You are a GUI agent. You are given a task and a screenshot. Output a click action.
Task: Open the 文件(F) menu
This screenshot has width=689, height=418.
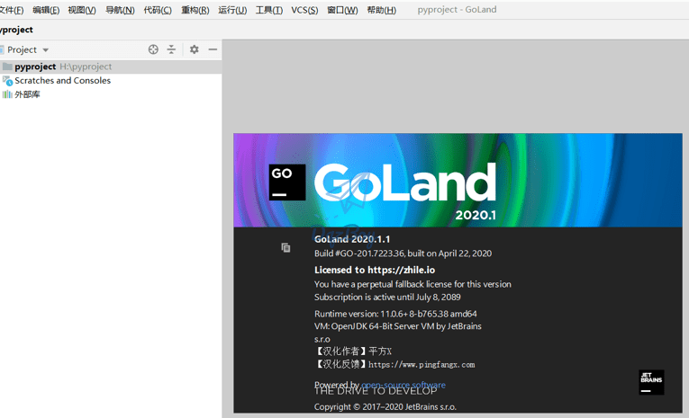click(11, 10)
